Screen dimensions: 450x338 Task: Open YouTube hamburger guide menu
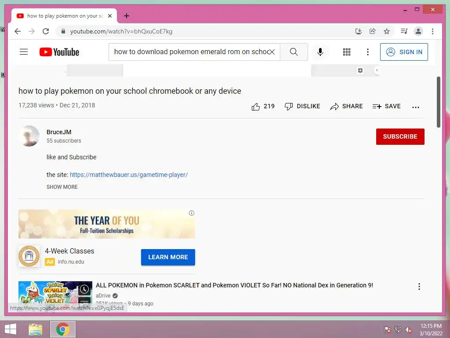coord(24,52)
